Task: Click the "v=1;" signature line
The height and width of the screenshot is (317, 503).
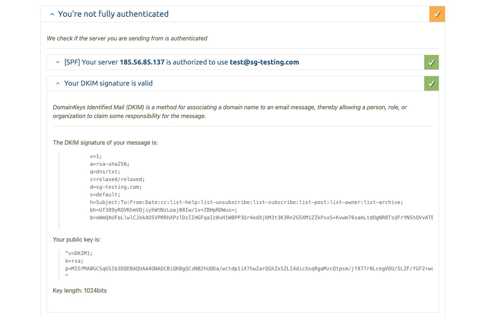Action: (96, 156)
